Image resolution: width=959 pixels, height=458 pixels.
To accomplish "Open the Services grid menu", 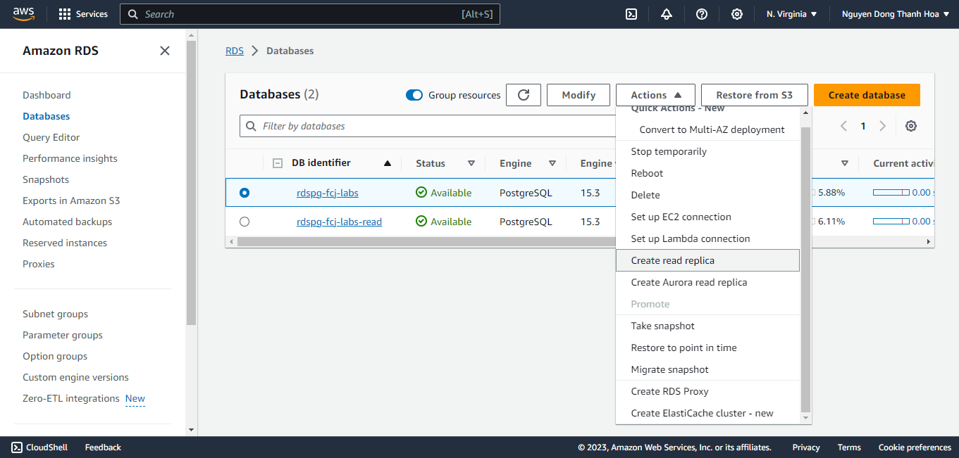I will pos(83,14).
